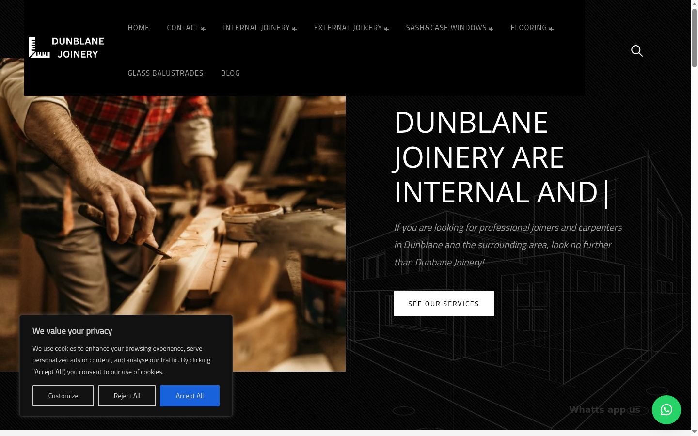Click the cookie consent description text
The image size is (698, 436).
click(122, 360)
